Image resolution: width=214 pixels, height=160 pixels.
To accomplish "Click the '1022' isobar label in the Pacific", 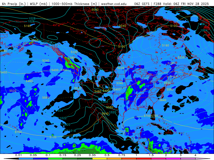I will click(63, 118).
